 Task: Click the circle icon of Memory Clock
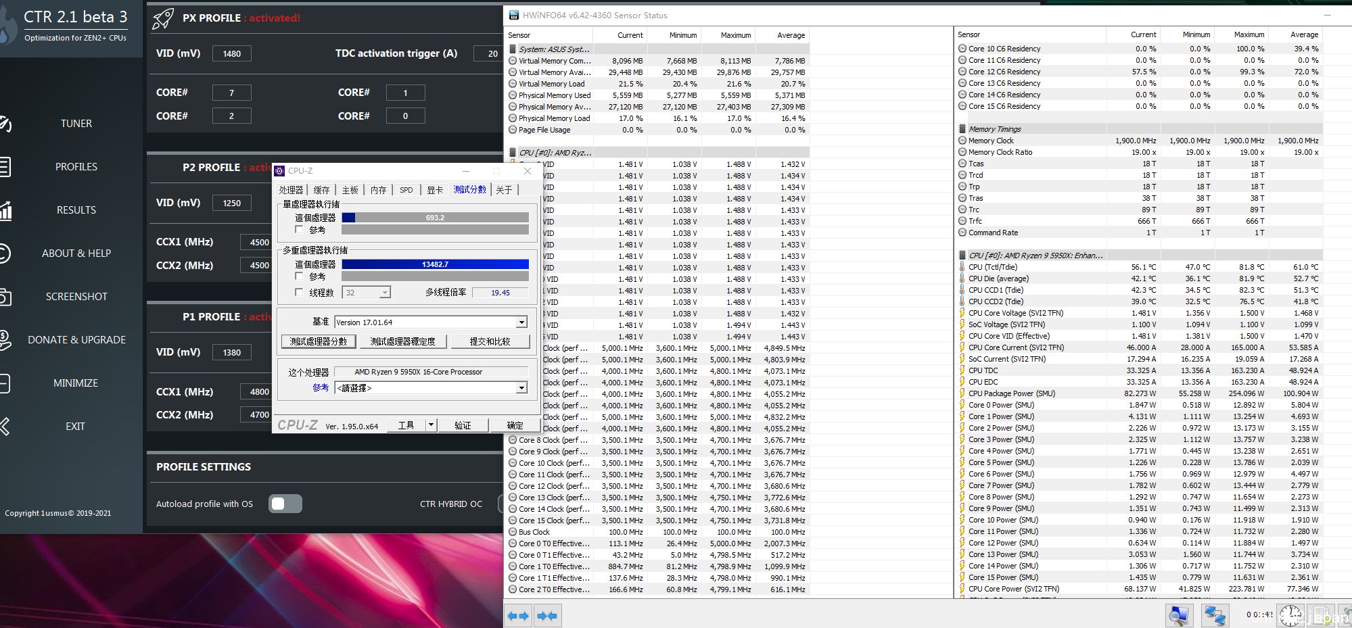(962, 140)
